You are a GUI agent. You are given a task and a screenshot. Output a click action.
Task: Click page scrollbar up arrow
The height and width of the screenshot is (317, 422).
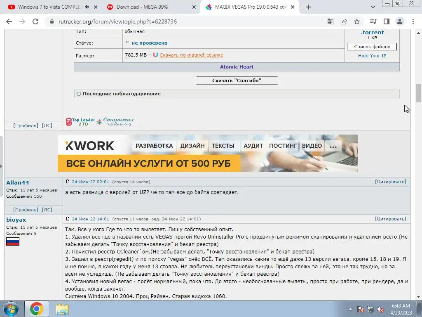[419, 33]
